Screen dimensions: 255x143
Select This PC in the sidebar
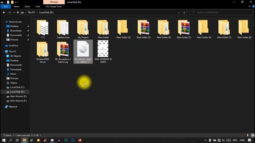pyautogui.click(x=12, y=52)
